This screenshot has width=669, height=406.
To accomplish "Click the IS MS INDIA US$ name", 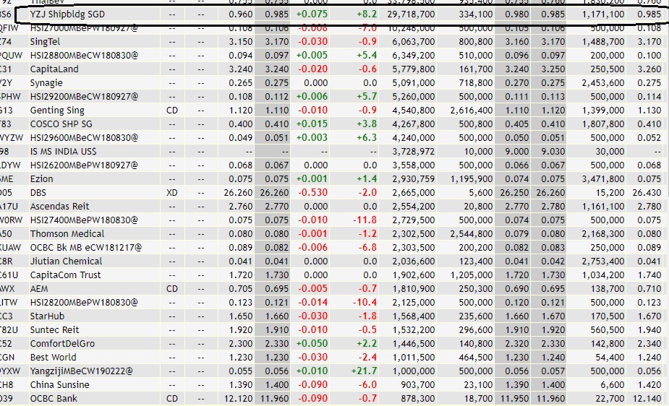I will pos(63,152).
